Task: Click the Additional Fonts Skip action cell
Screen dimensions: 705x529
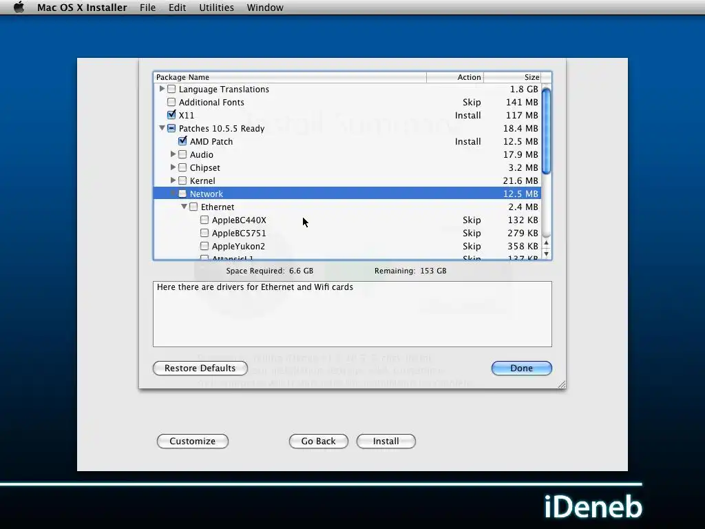Action: point(472,102)
